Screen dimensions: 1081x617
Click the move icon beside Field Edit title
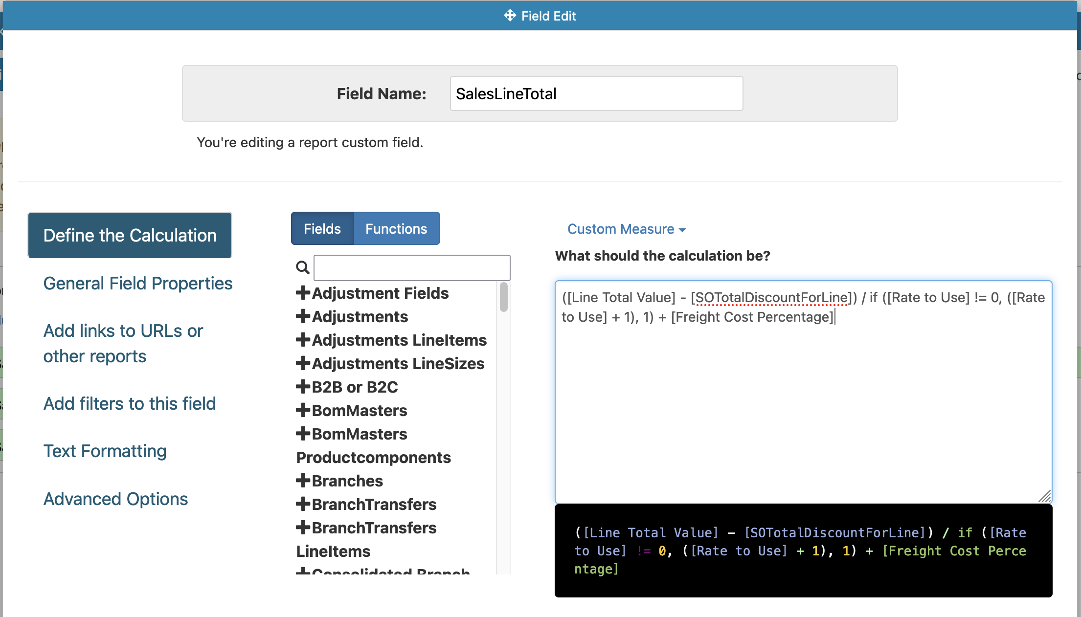(510, 16)
